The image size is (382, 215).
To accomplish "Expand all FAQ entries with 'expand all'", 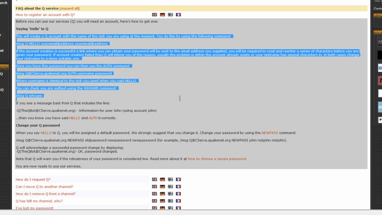I will coord(70,8).
